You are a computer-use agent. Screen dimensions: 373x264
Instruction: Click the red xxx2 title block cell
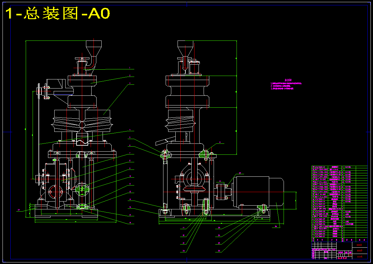tap(360, 245)
